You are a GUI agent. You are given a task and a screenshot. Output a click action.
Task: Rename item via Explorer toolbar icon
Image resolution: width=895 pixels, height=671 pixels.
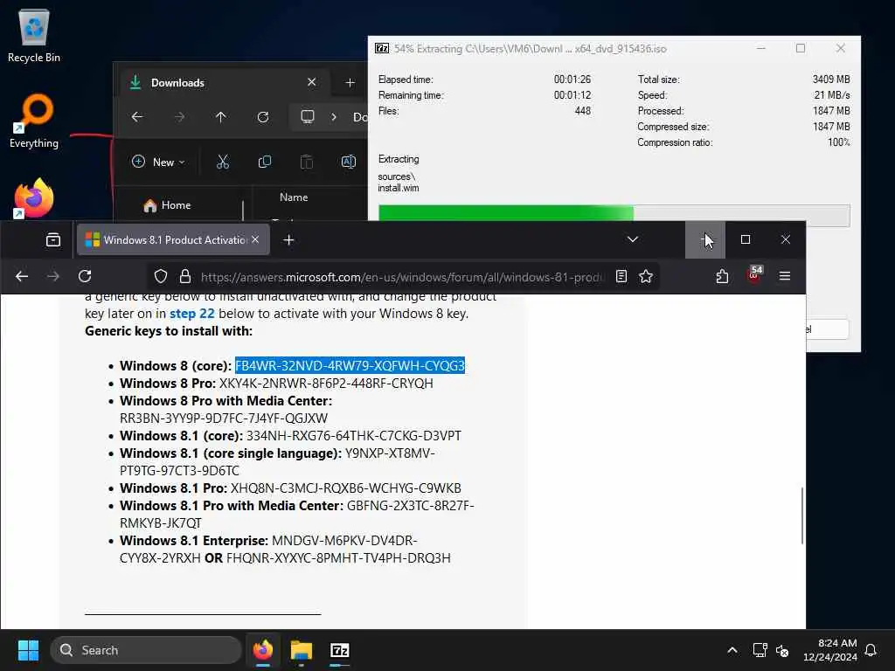click(x=348, y=162)
